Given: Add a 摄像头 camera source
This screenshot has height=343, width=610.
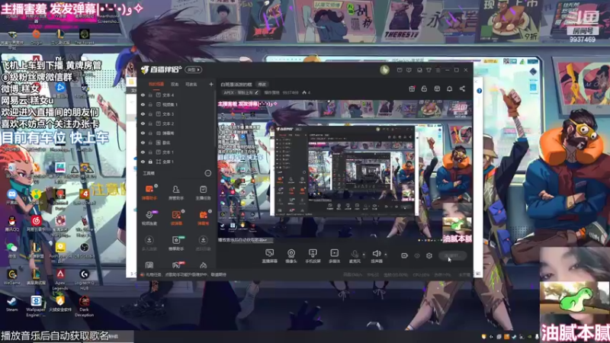Looking at the screenshot, I should [291, 256].
